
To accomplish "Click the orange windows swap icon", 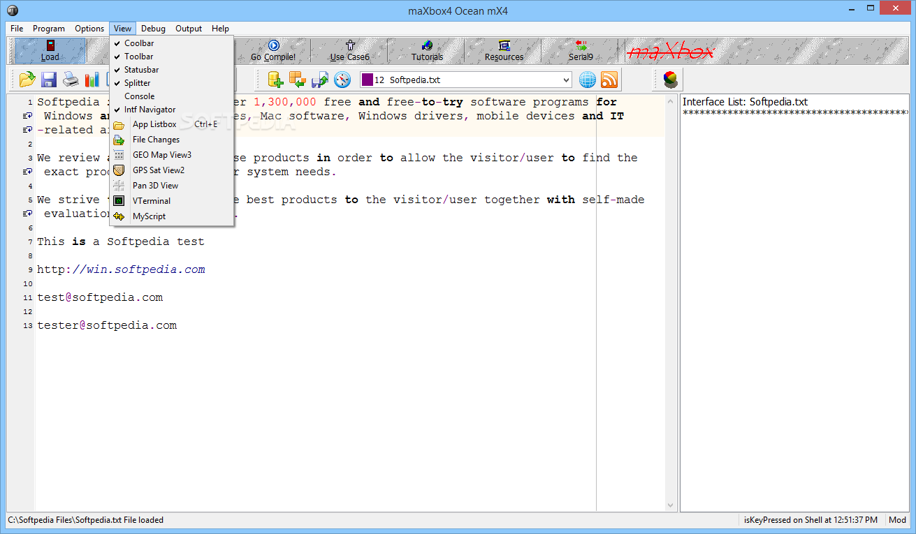I will click(x=298, y=79).
